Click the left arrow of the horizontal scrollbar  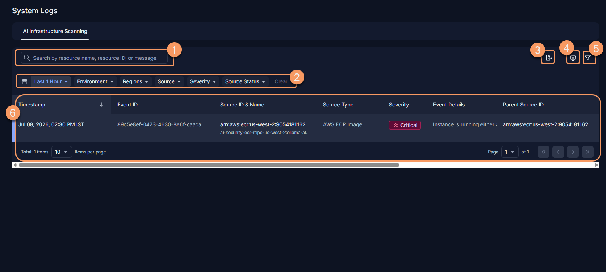pos(15,165)
